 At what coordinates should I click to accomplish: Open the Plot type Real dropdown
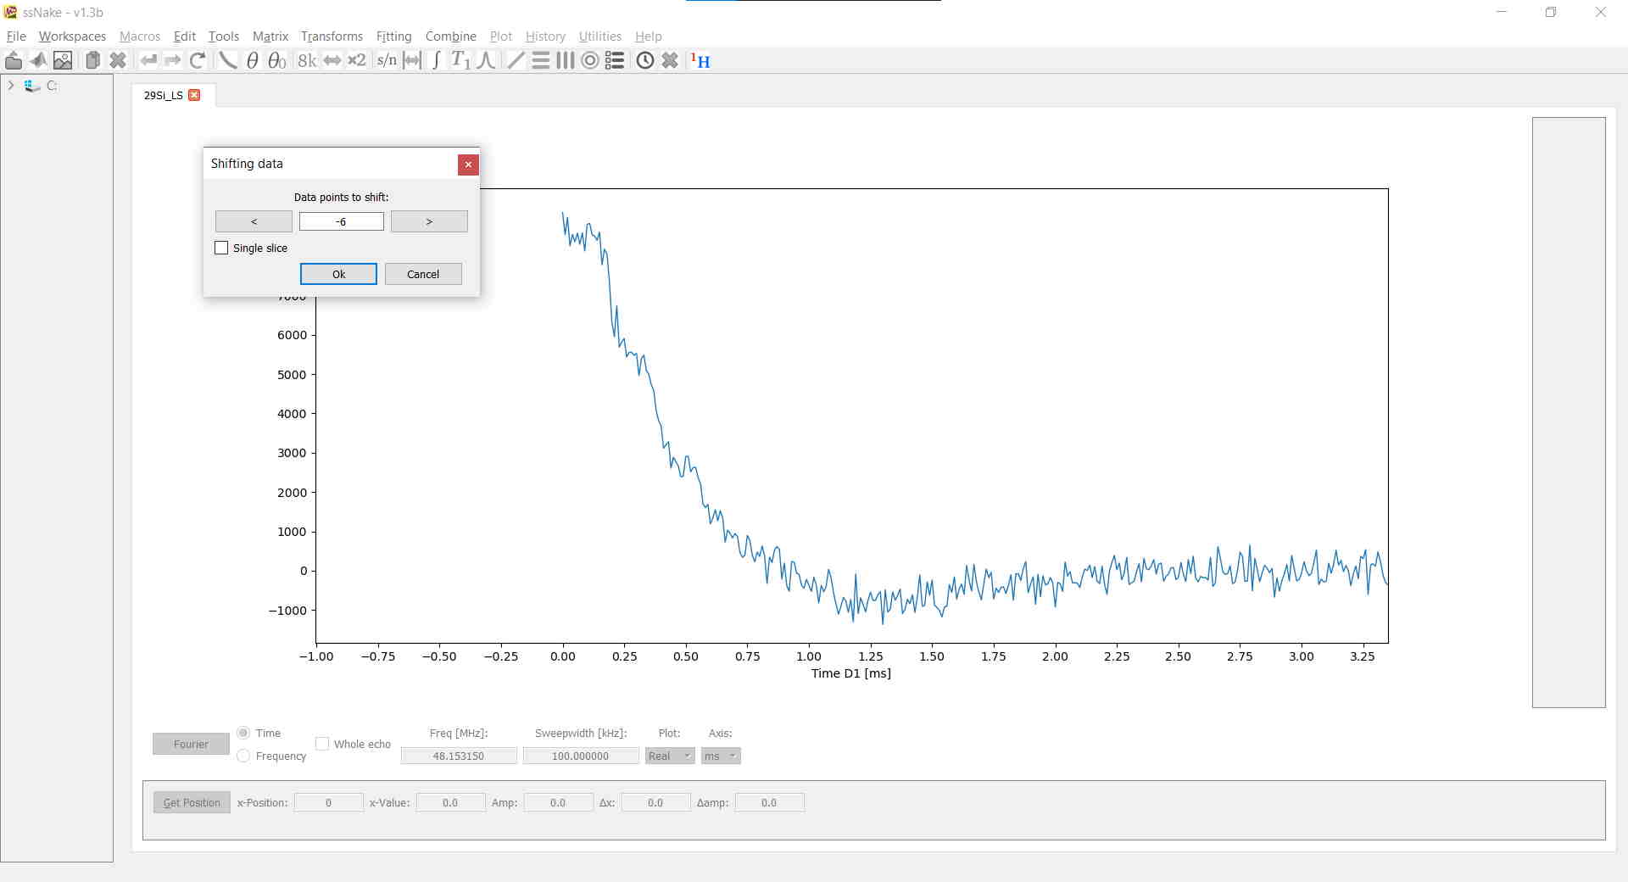coord(670,756)
